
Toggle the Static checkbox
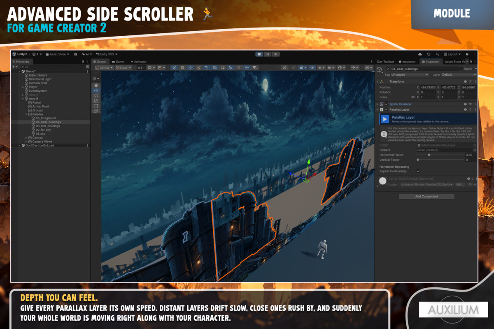tap(461, 69)
